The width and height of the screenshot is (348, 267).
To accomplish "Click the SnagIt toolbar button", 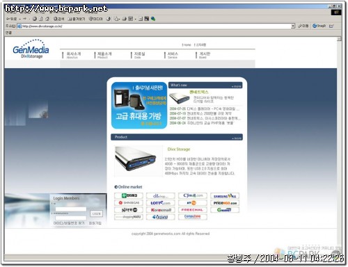I will pyautogui.click(x=319, y=26).
